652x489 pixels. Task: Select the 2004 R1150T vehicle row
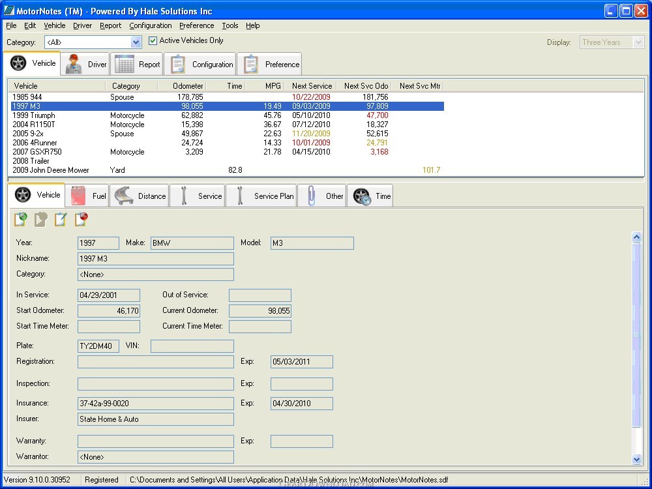(x=228, y=125)
